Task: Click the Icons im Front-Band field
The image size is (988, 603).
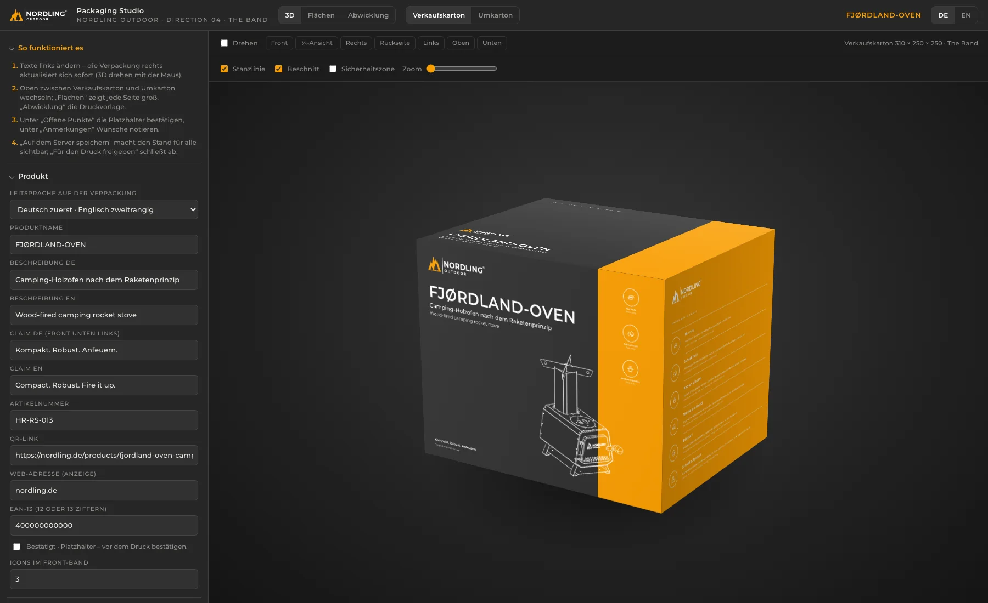Action: pyautogui.click(x=104, y=579)
